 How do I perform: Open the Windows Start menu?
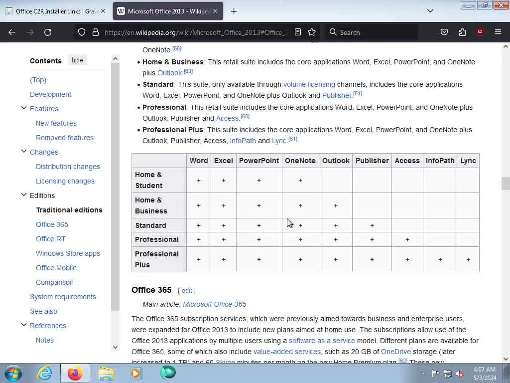click(x=13, y=373)
